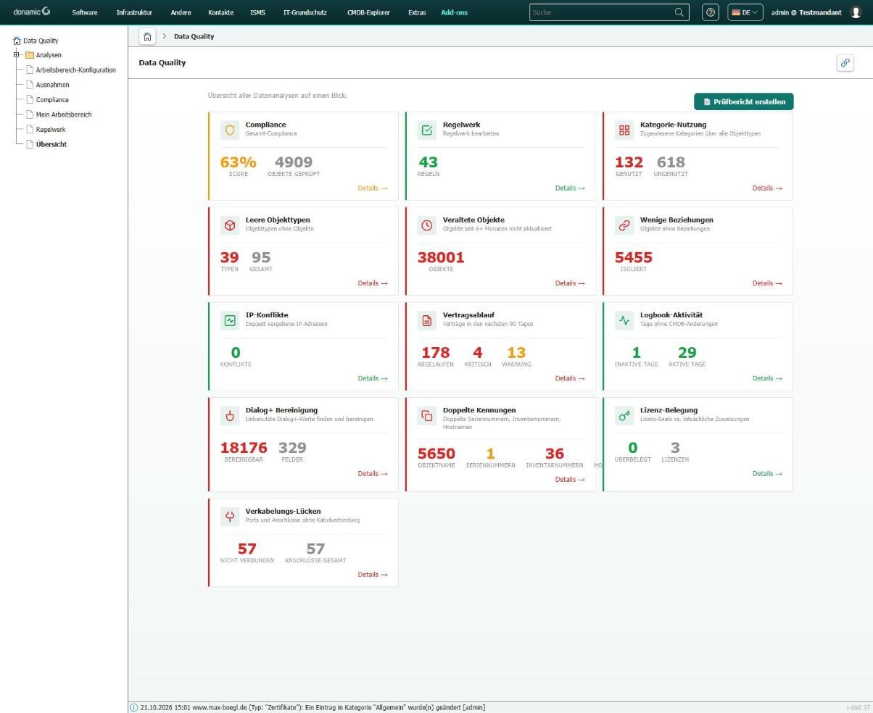Screen dimensions: 873x713
Task: Click the search magnifier icon
Action: click(679, 12)
